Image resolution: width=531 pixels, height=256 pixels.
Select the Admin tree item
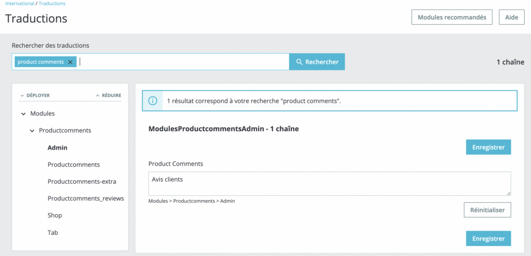coord(57,148)
